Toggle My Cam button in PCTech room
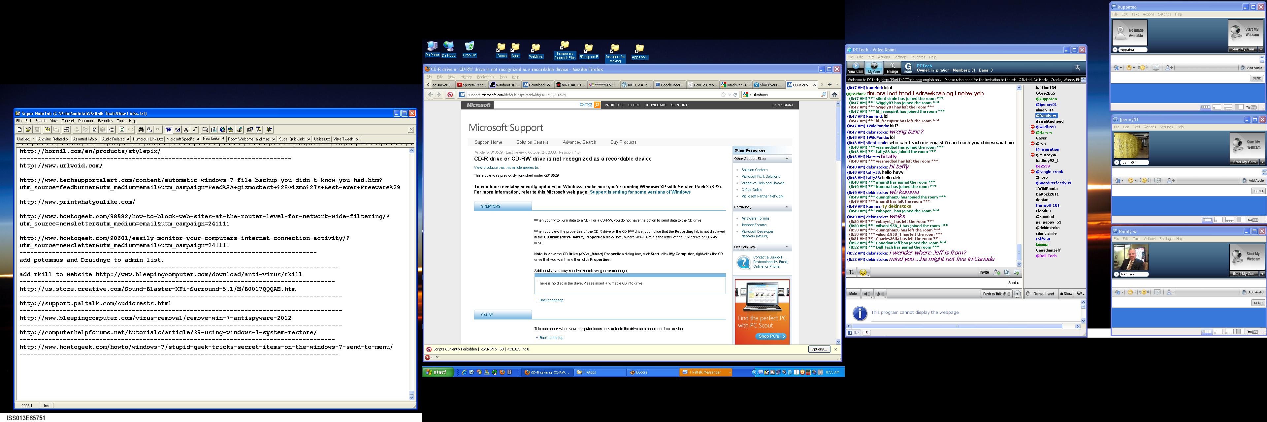The width and height of the screenshot is (1267, 422). tap(874, 68)
